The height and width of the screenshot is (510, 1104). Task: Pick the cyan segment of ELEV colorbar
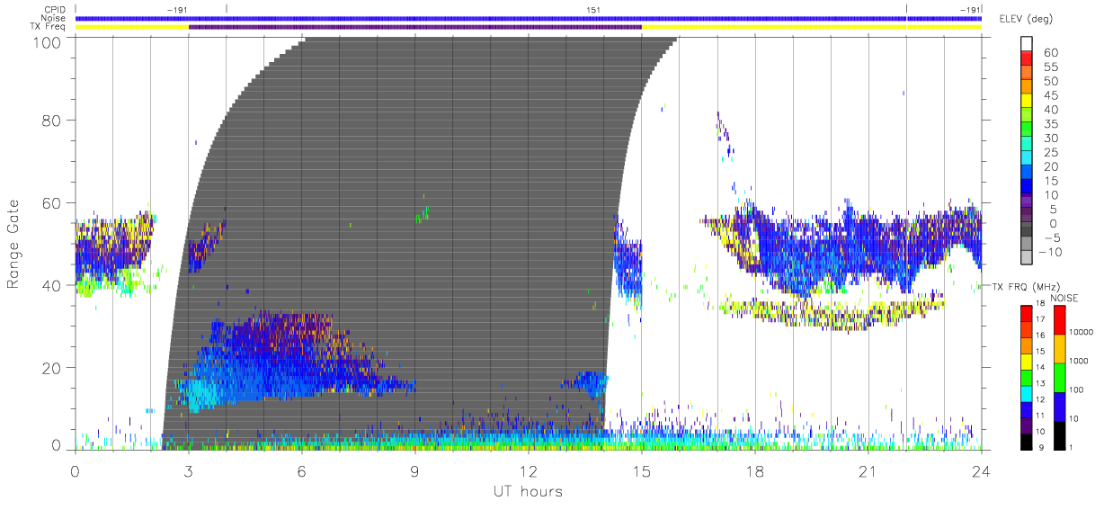[1028, 158]
